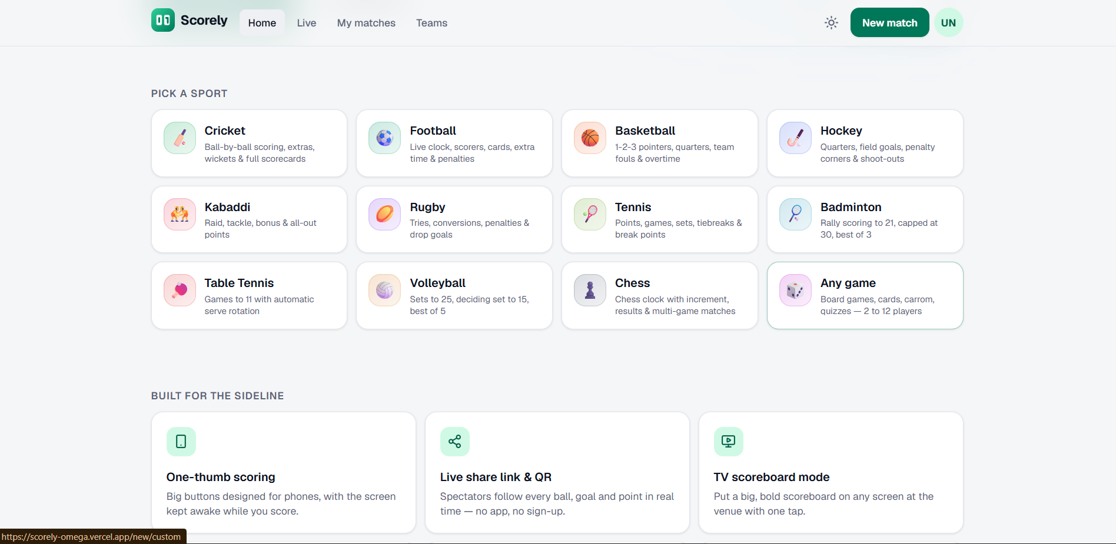
Task: Click the Chess pawn icon
Action: point(590,291)
